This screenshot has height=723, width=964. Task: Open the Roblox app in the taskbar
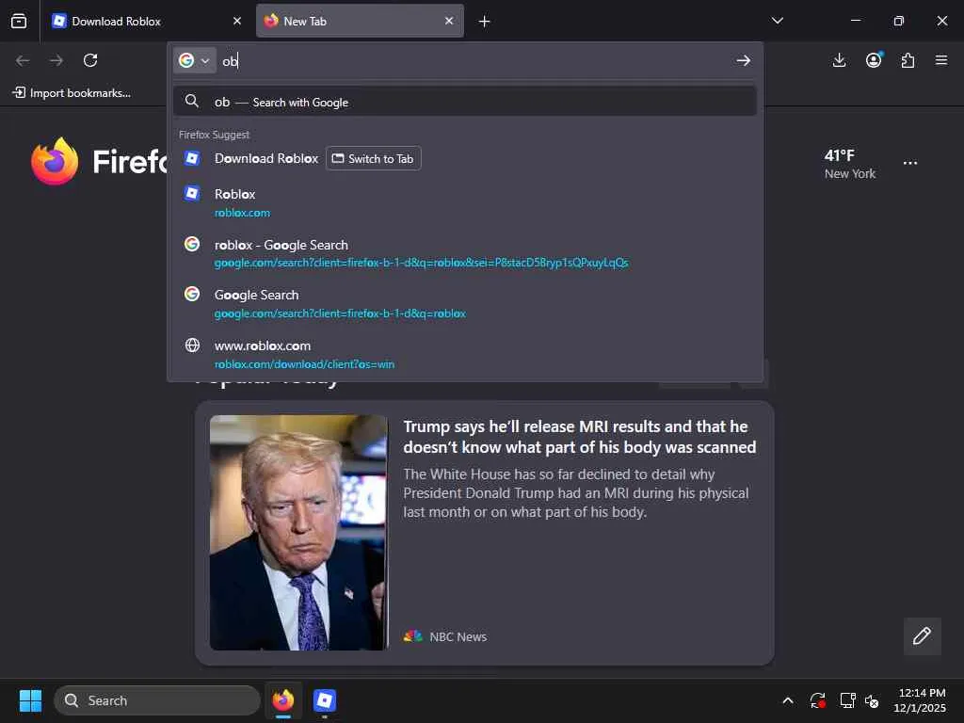tap(325, 700)
